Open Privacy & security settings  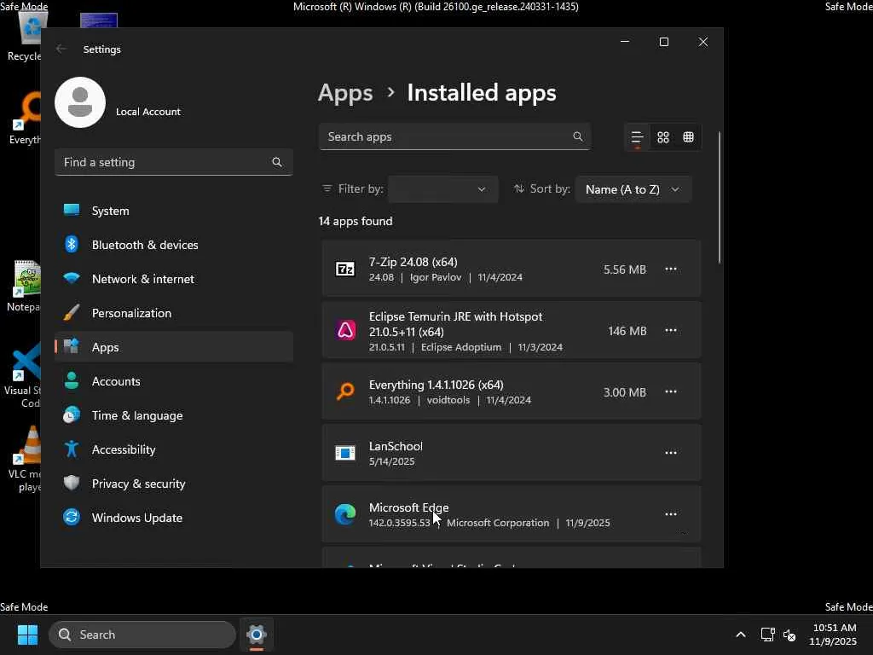(174, 483)
